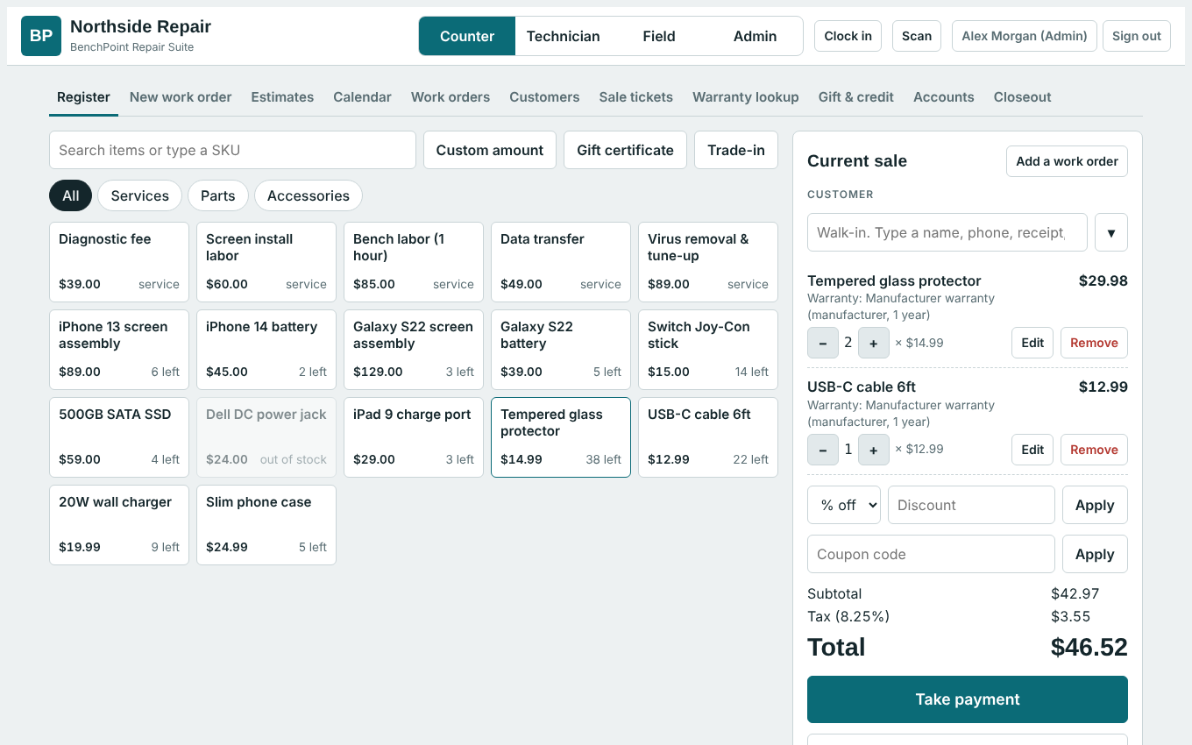The height and width of the screenshot is (745, 1192).
Task: Switch to Field mode
Action: [659, 36]
